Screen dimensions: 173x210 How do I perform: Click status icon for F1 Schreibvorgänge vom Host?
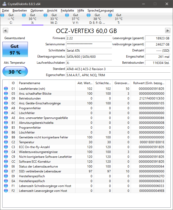(6, 186)
